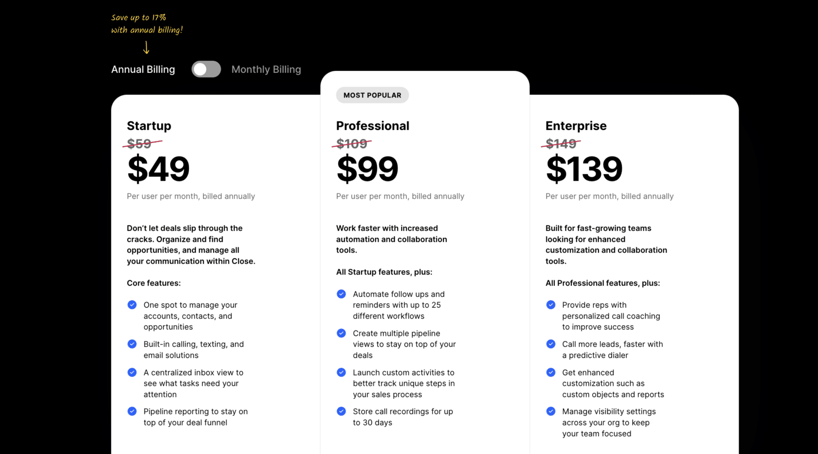Click the $49 Startup price

(158, 169)
